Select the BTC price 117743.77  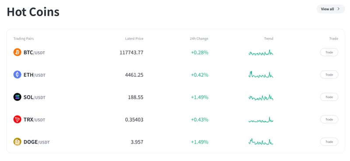(x=132, y=52)
